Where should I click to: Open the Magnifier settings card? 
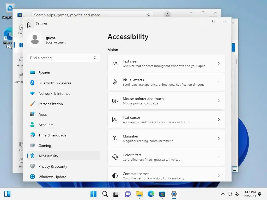166,138
